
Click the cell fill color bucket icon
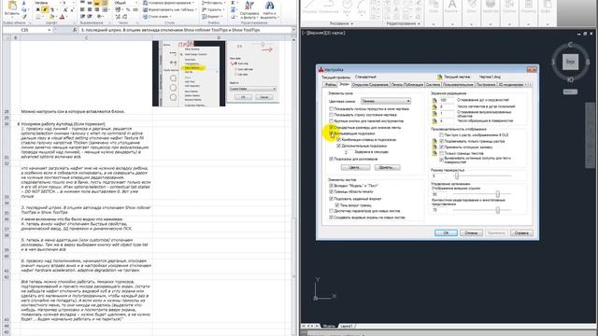coord(51,17)
